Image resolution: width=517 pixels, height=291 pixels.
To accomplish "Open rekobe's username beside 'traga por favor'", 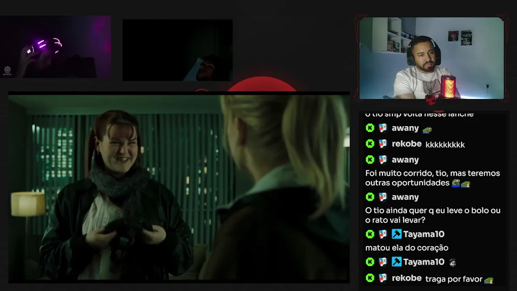I will pyautogui.click(x=406, y=278).
